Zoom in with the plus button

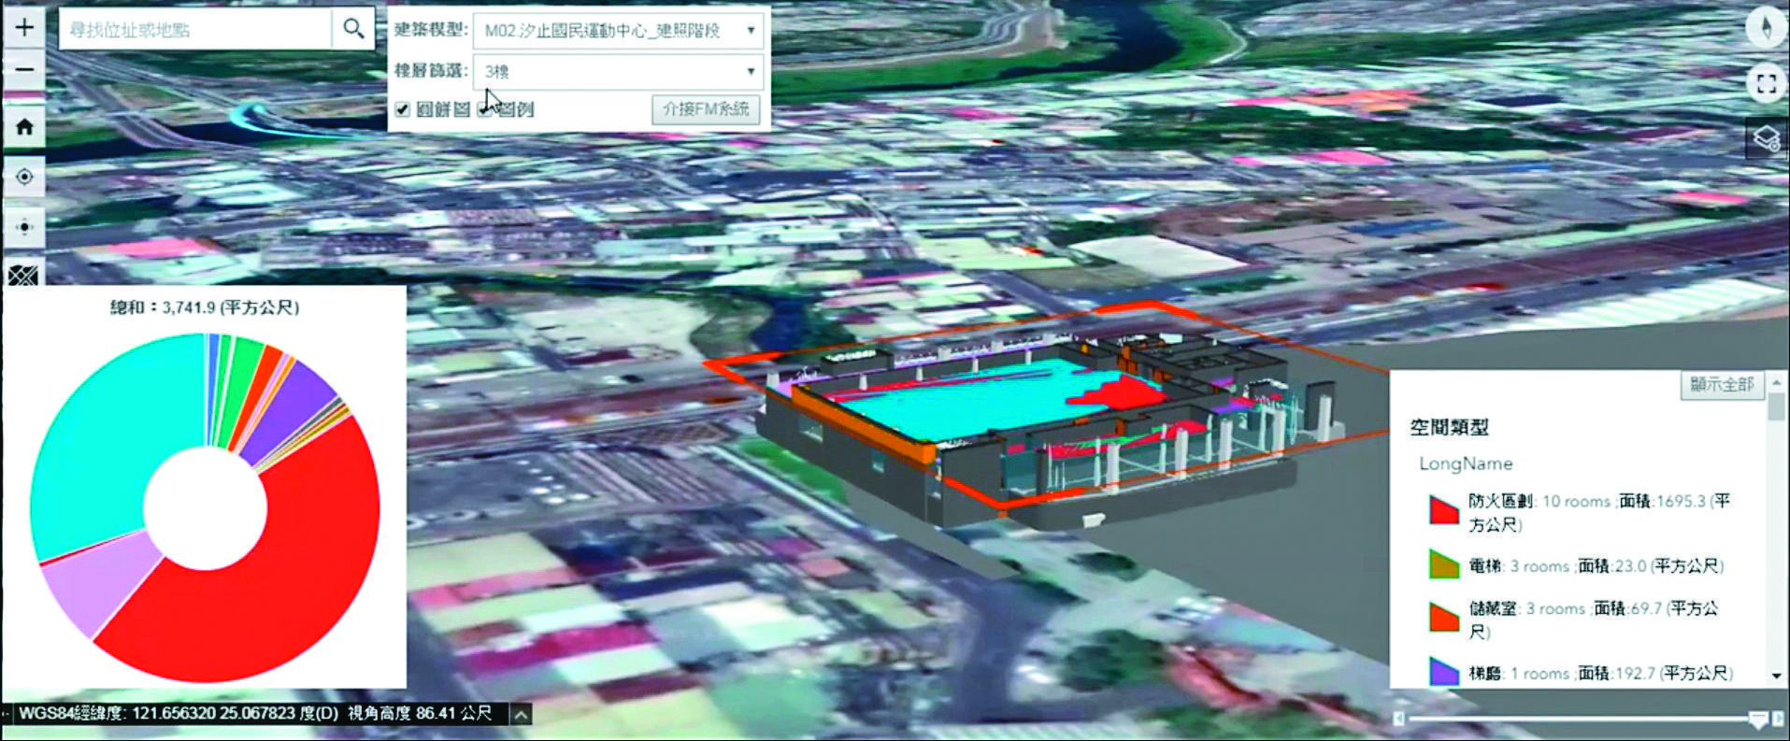tap(24, 27)
